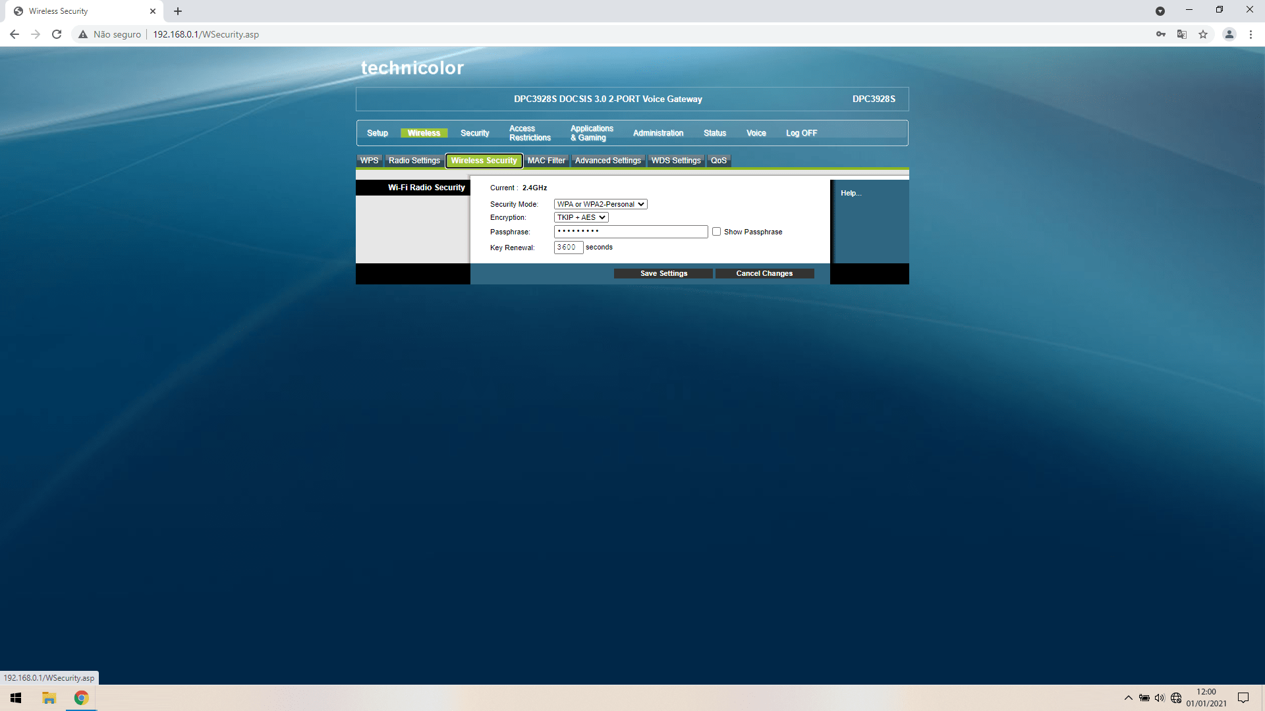Open the Wireless menu
The height and width of the screenshot is (711, 1265).
pos(424,133)
